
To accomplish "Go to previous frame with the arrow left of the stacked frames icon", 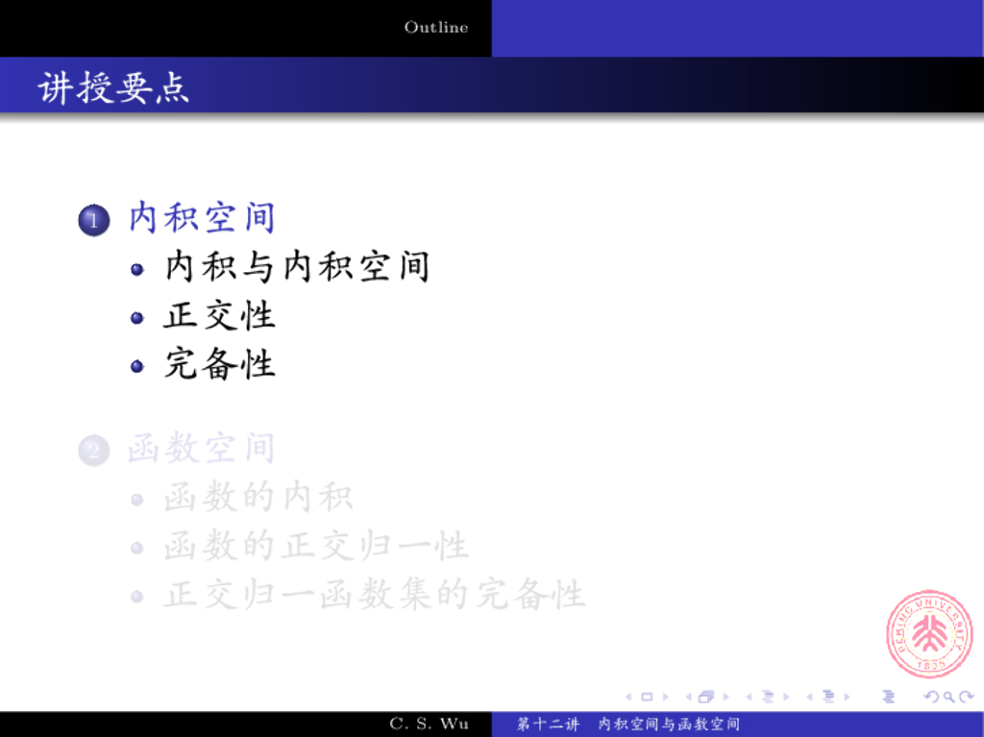I will 688,697.
